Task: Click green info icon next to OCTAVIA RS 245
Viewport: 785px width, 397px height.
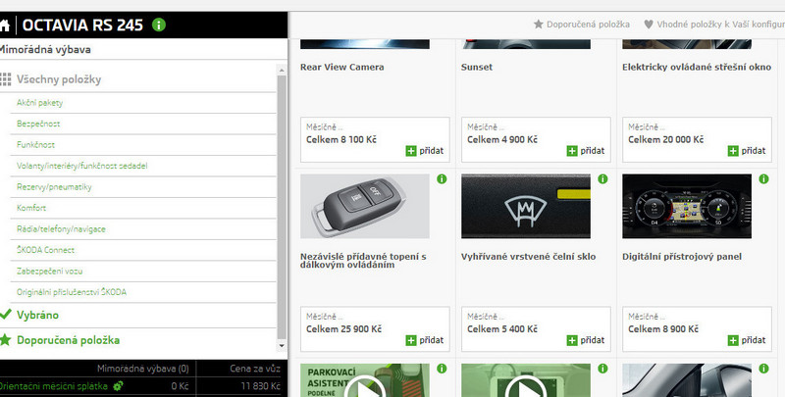Action: point(159,25)
